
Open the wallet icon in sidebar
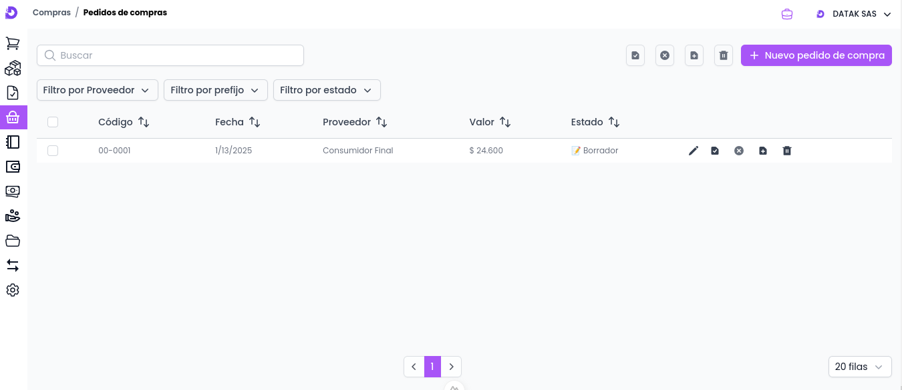click(13, 167)
